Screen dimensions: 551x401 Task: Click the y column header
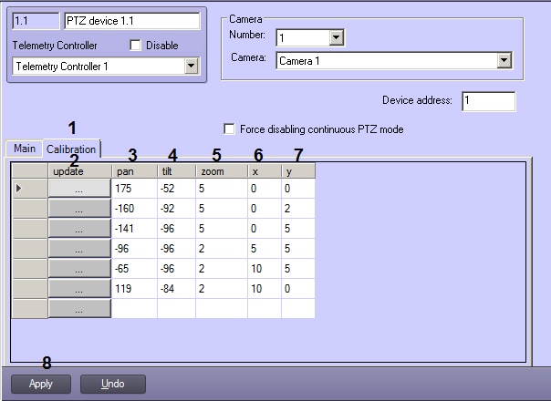tap(298, 171)
